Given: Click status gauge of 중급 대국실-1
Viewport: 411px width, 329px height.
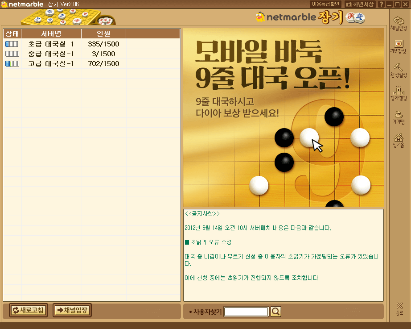Looking at the screenshot, I should click(12, 54).
